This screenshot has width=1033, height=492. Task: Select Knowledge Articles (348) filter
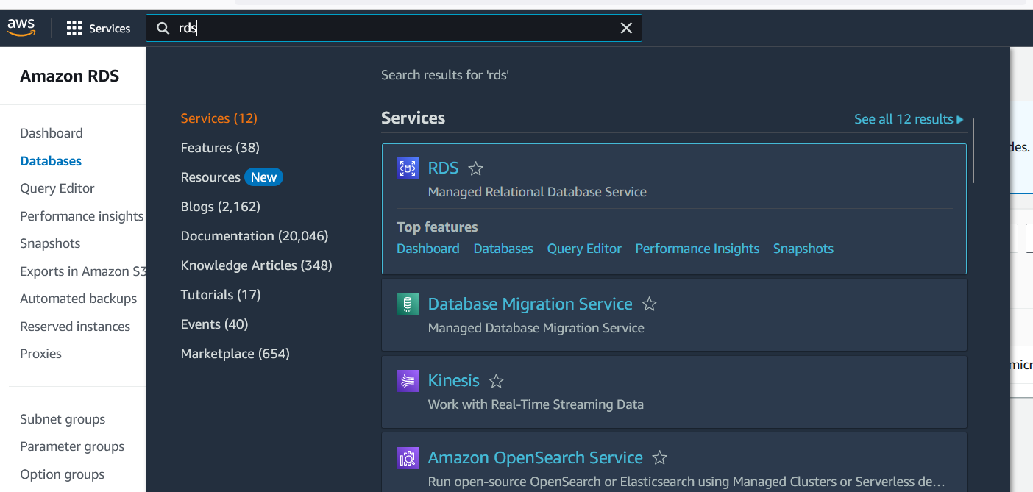pos(257,265)
